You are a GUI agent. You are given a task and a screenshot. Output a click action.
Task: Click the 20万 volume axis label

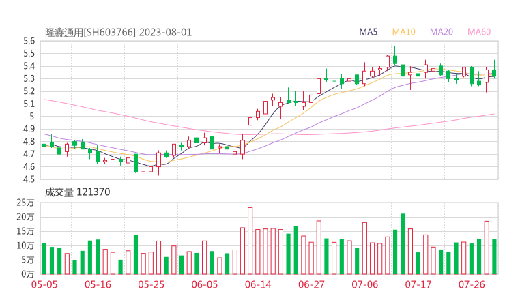pos(25,217)
